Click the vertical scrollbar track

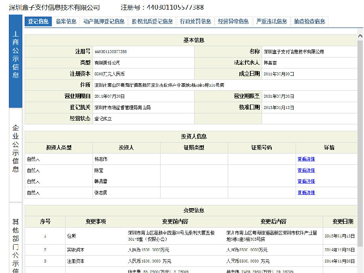(360, 143)
